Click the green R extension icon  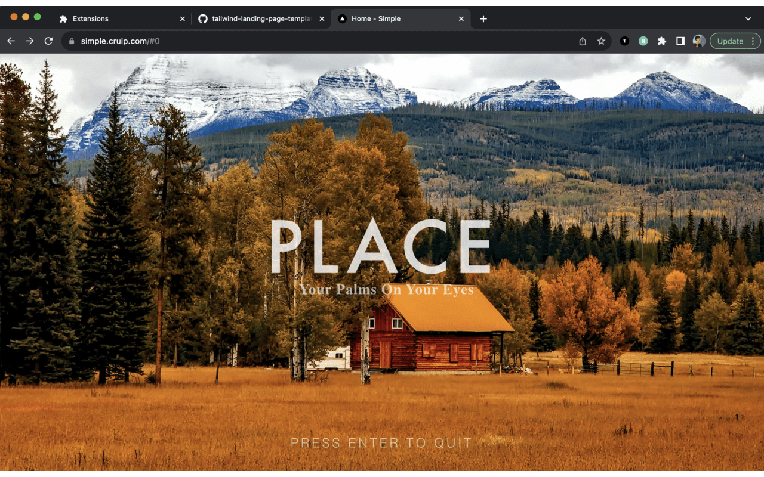pos(643,41)
